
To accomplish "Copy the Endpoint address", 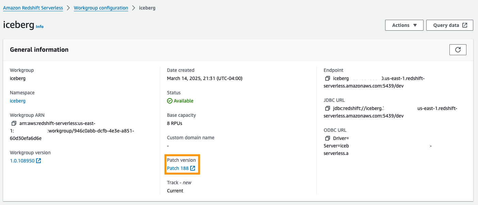I will (x=328, y=78).
